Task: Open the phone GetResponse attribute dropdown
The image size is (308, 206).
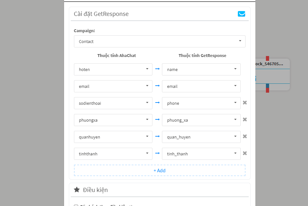Action: click(201, 103)
